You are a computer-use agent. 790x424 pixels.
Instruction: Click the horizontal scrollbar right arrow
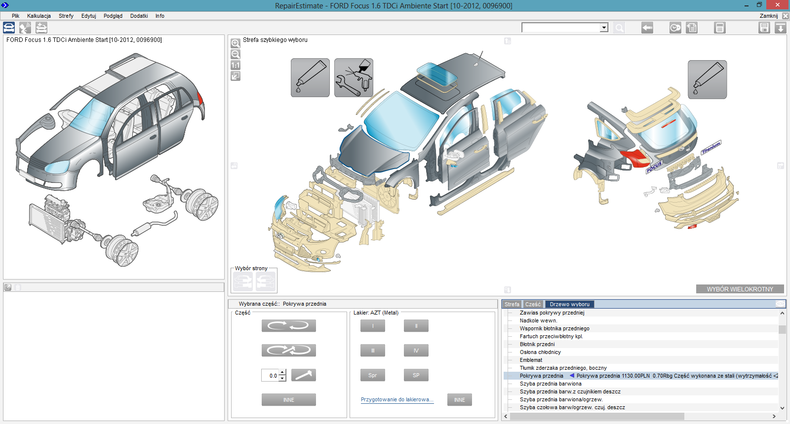tap(774, 417)
